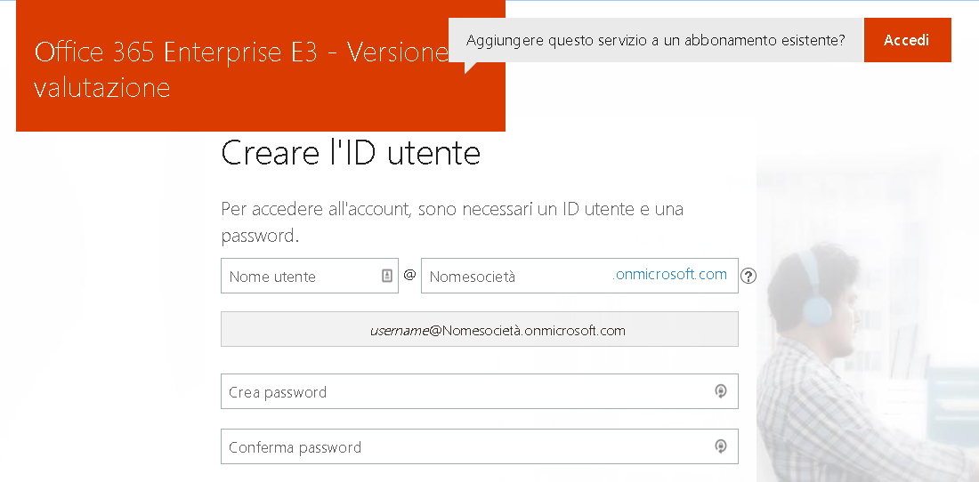Open the question mark help icon

point(748,276)
